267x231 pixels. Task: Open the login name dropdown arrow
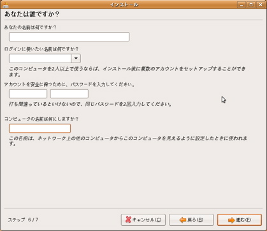coord(76,58)
